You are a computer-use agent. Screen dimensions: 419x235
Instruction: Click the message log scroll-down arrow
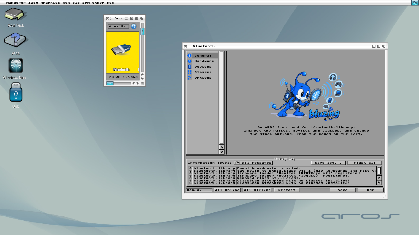point(379,183)
